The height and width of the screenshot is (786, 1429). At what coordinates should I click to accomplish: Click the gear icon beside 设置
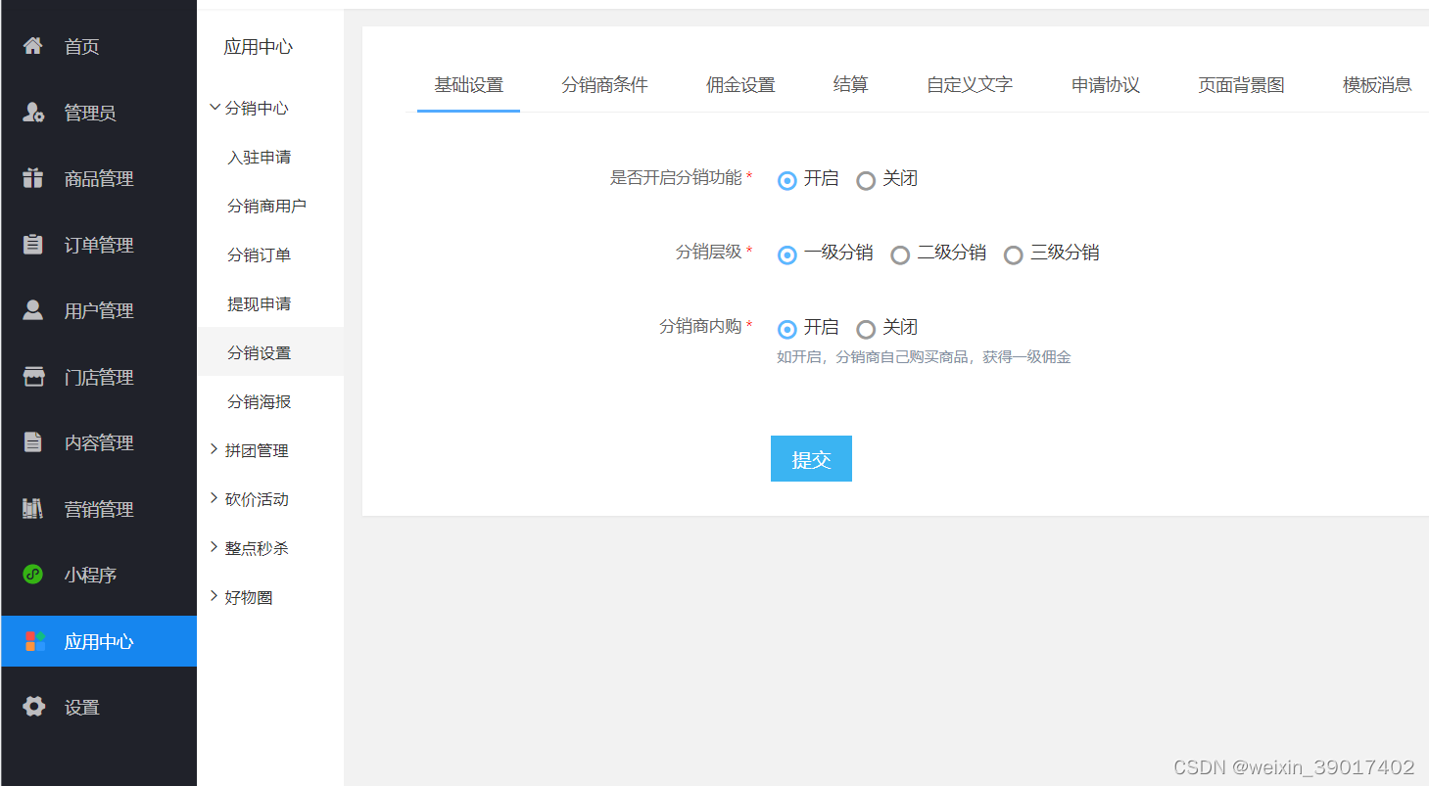coord(33,707)
